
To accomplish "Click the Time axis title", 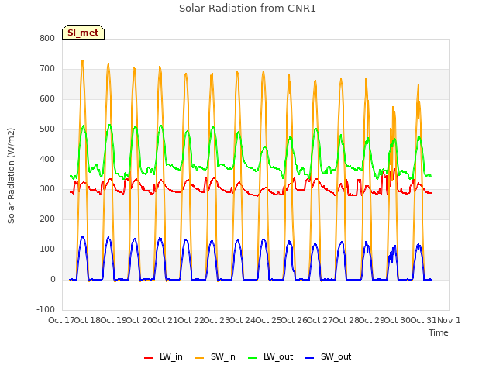I will 439,332.
